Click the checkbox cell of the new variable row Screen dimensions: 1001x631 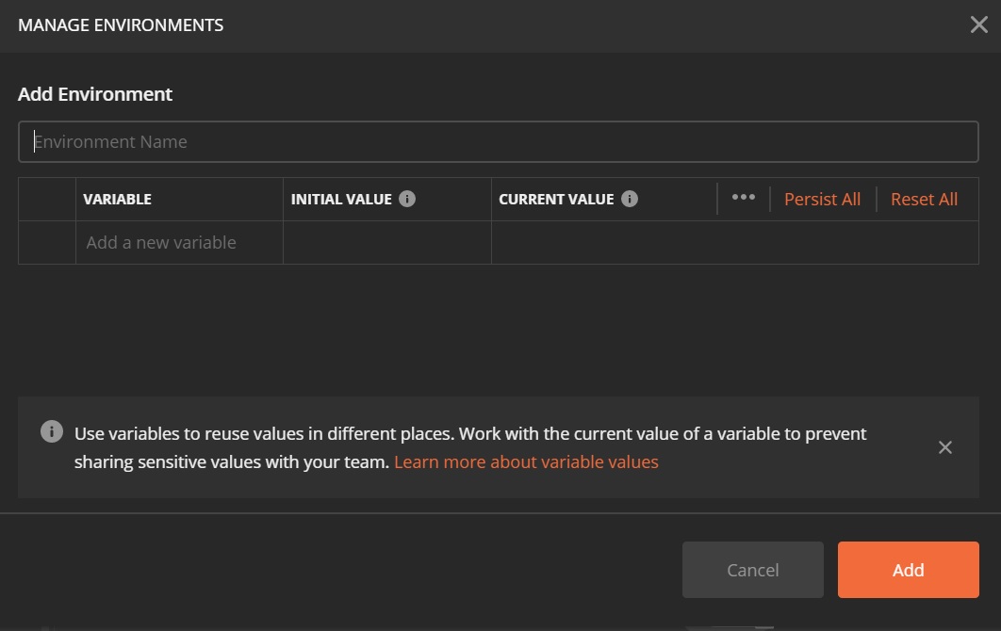pyautogui.click(x=47, y=243)
